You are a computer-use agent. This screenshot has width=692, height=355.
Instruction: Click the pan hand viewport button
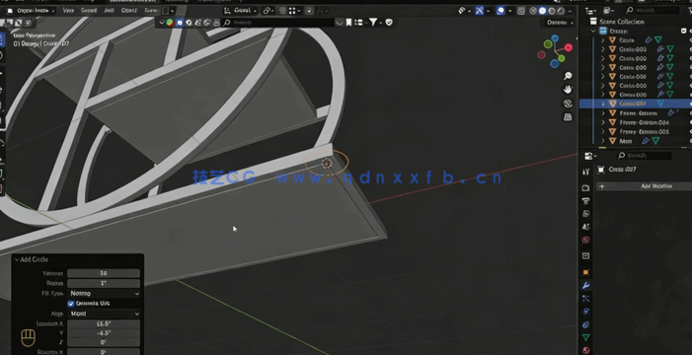(x=568, y=90)
